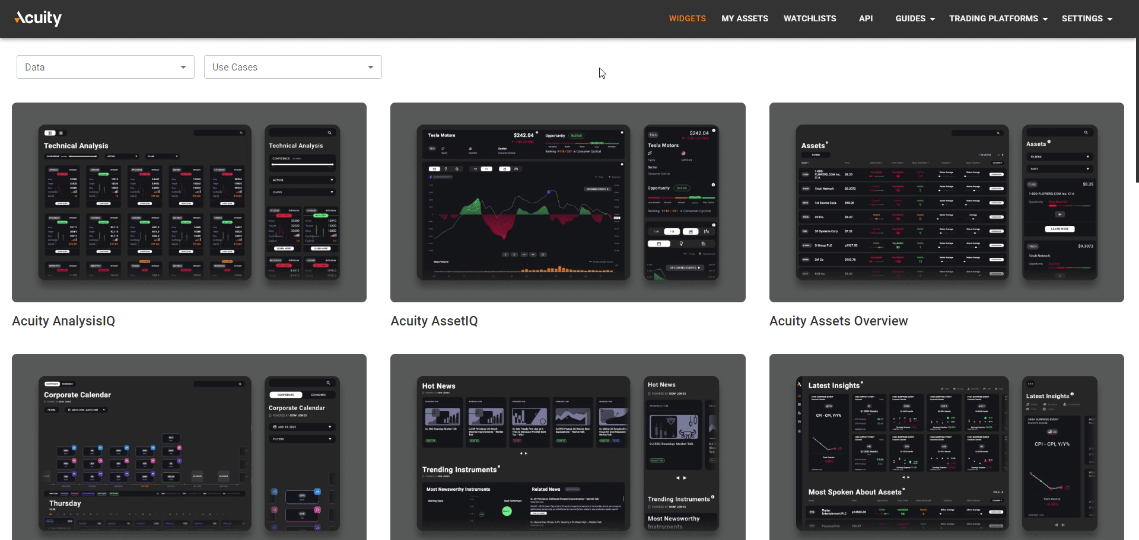Click the Acuity Assets Overview title
The width and height of the screenshot is (1139, 540).
coord(838,321)
